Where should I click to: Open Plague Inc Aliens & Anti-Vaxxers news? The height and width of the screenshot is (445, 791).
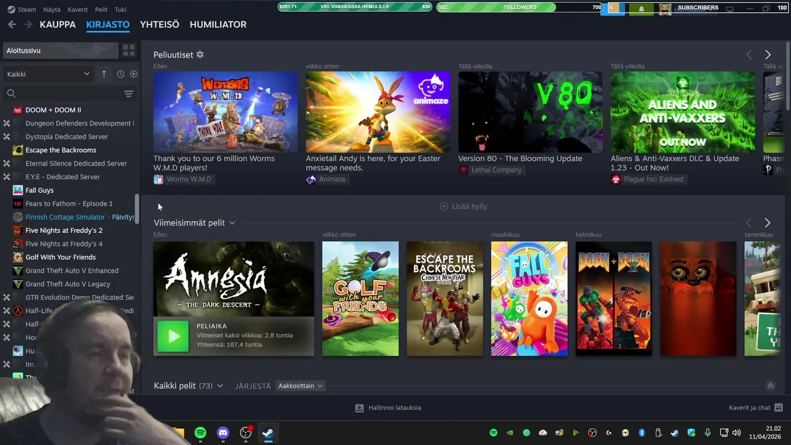click(x=683, y=112)
